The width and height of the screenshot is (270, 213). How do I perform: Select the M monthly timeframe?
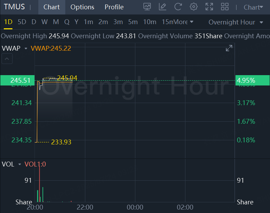click(x=56, y=22)
